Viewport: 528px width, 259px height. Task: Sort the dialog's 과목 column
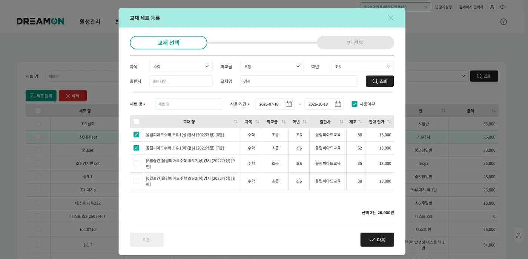click(257, 122)
